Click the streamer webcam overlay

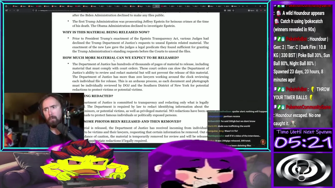click(44, 120)
